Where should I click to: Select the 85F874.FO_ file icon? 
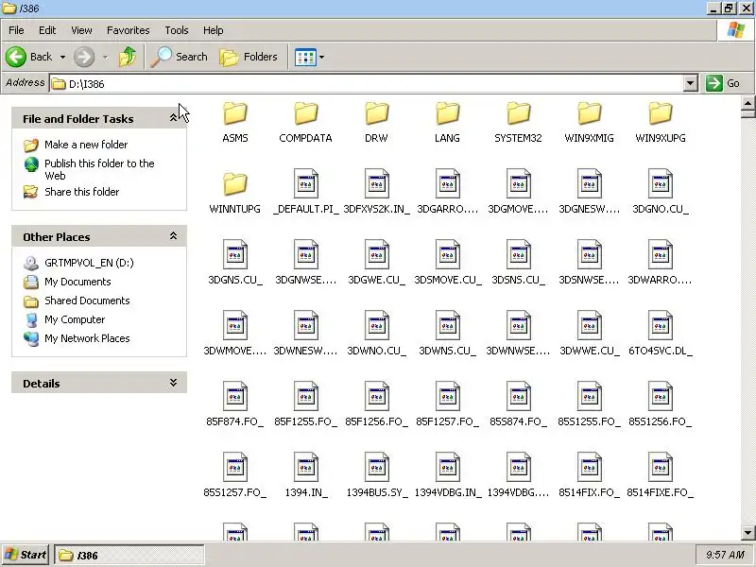point(234,396)
